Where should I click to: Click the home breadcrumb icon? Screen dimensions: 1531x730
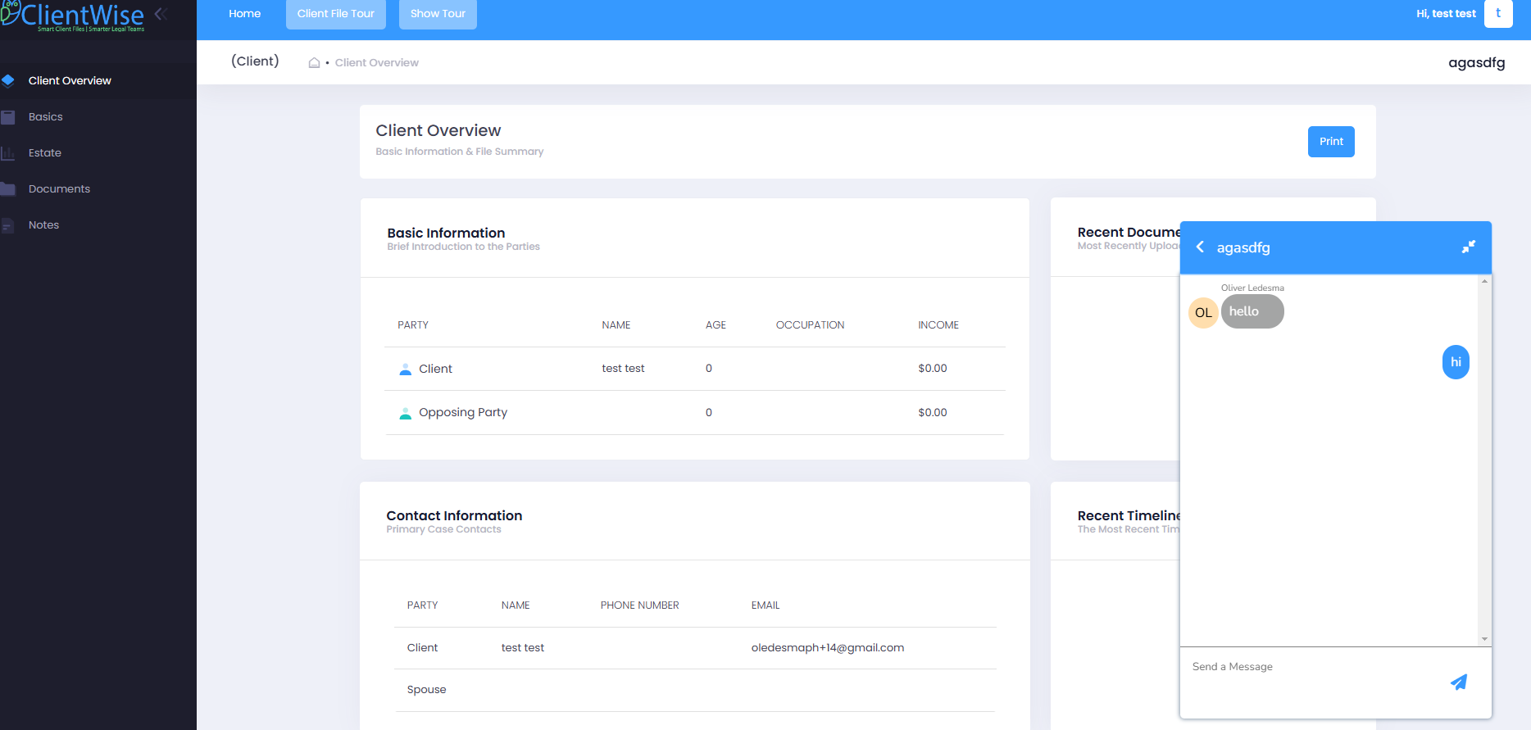click(x=314, y=63)
